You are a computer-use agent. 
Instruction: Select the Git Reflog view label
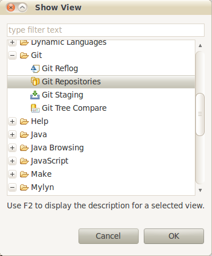click(x=60, y=69)
